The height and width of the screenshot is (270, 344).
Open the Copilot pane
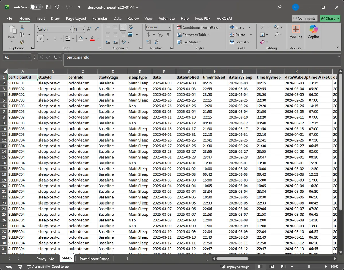tap(313, 32)
